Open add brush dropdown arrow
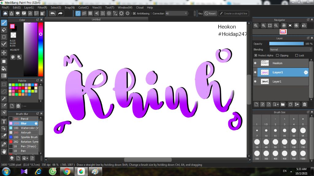The height and width of the screenshot is (176, 314). [27, 159]
